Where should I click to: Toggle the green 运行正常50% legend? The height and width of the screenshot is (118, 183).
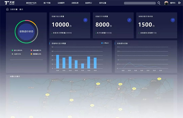tap(17, 50)
